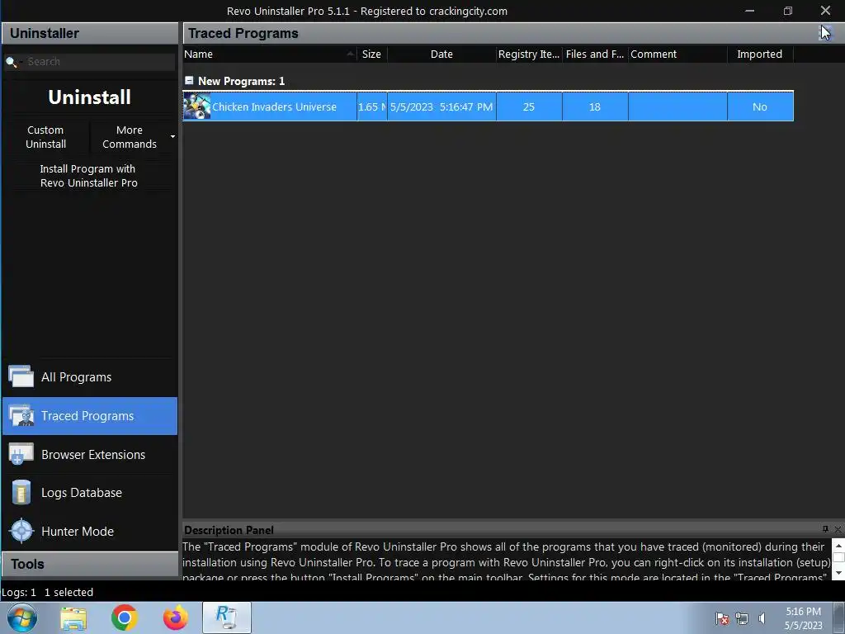Sort by Date column header
845x634 pixels.
tap(441, 54)
